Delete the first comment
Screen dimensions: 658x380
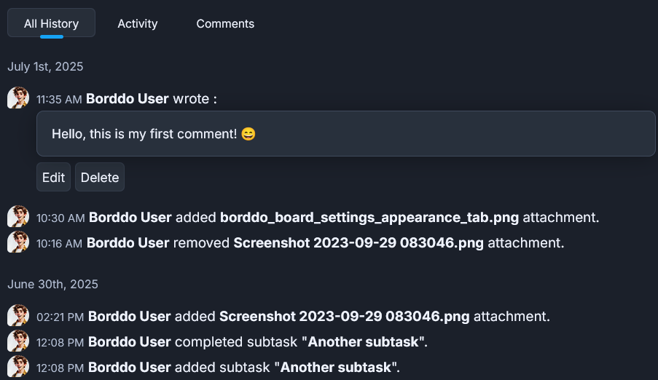coord(100,177)
